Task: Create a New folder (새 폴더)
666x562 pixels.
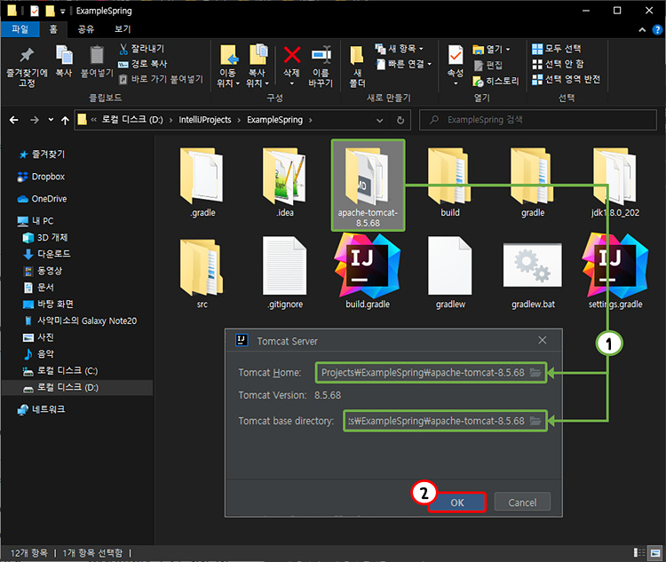Action: click(x=357, y=67)
